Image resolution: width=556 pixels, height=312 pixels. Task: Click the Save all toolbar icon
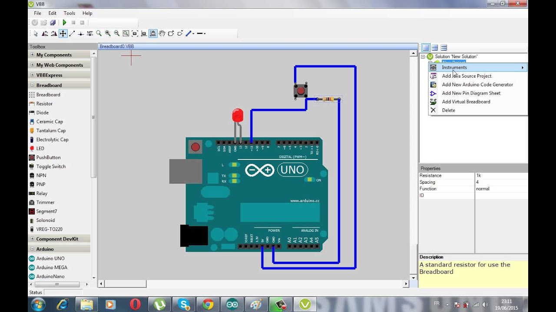pos(53,23)
